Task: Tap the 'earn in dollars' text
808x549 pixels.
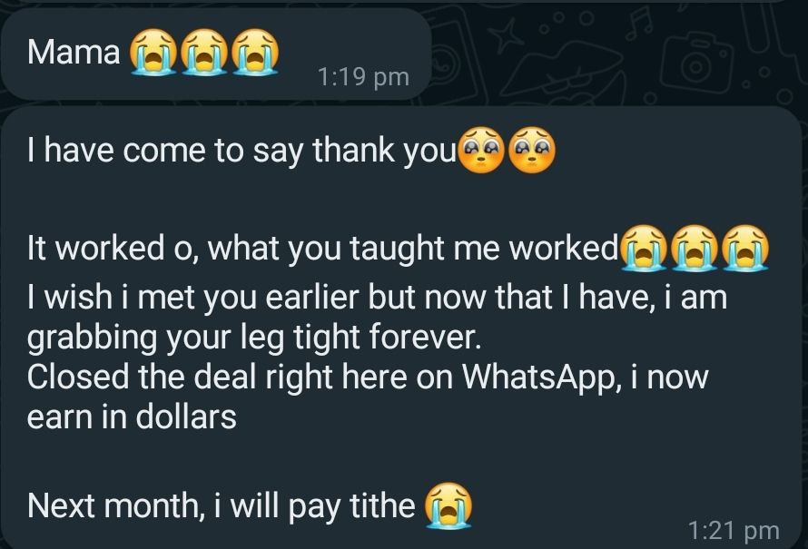Action: (x=132, y=417)
